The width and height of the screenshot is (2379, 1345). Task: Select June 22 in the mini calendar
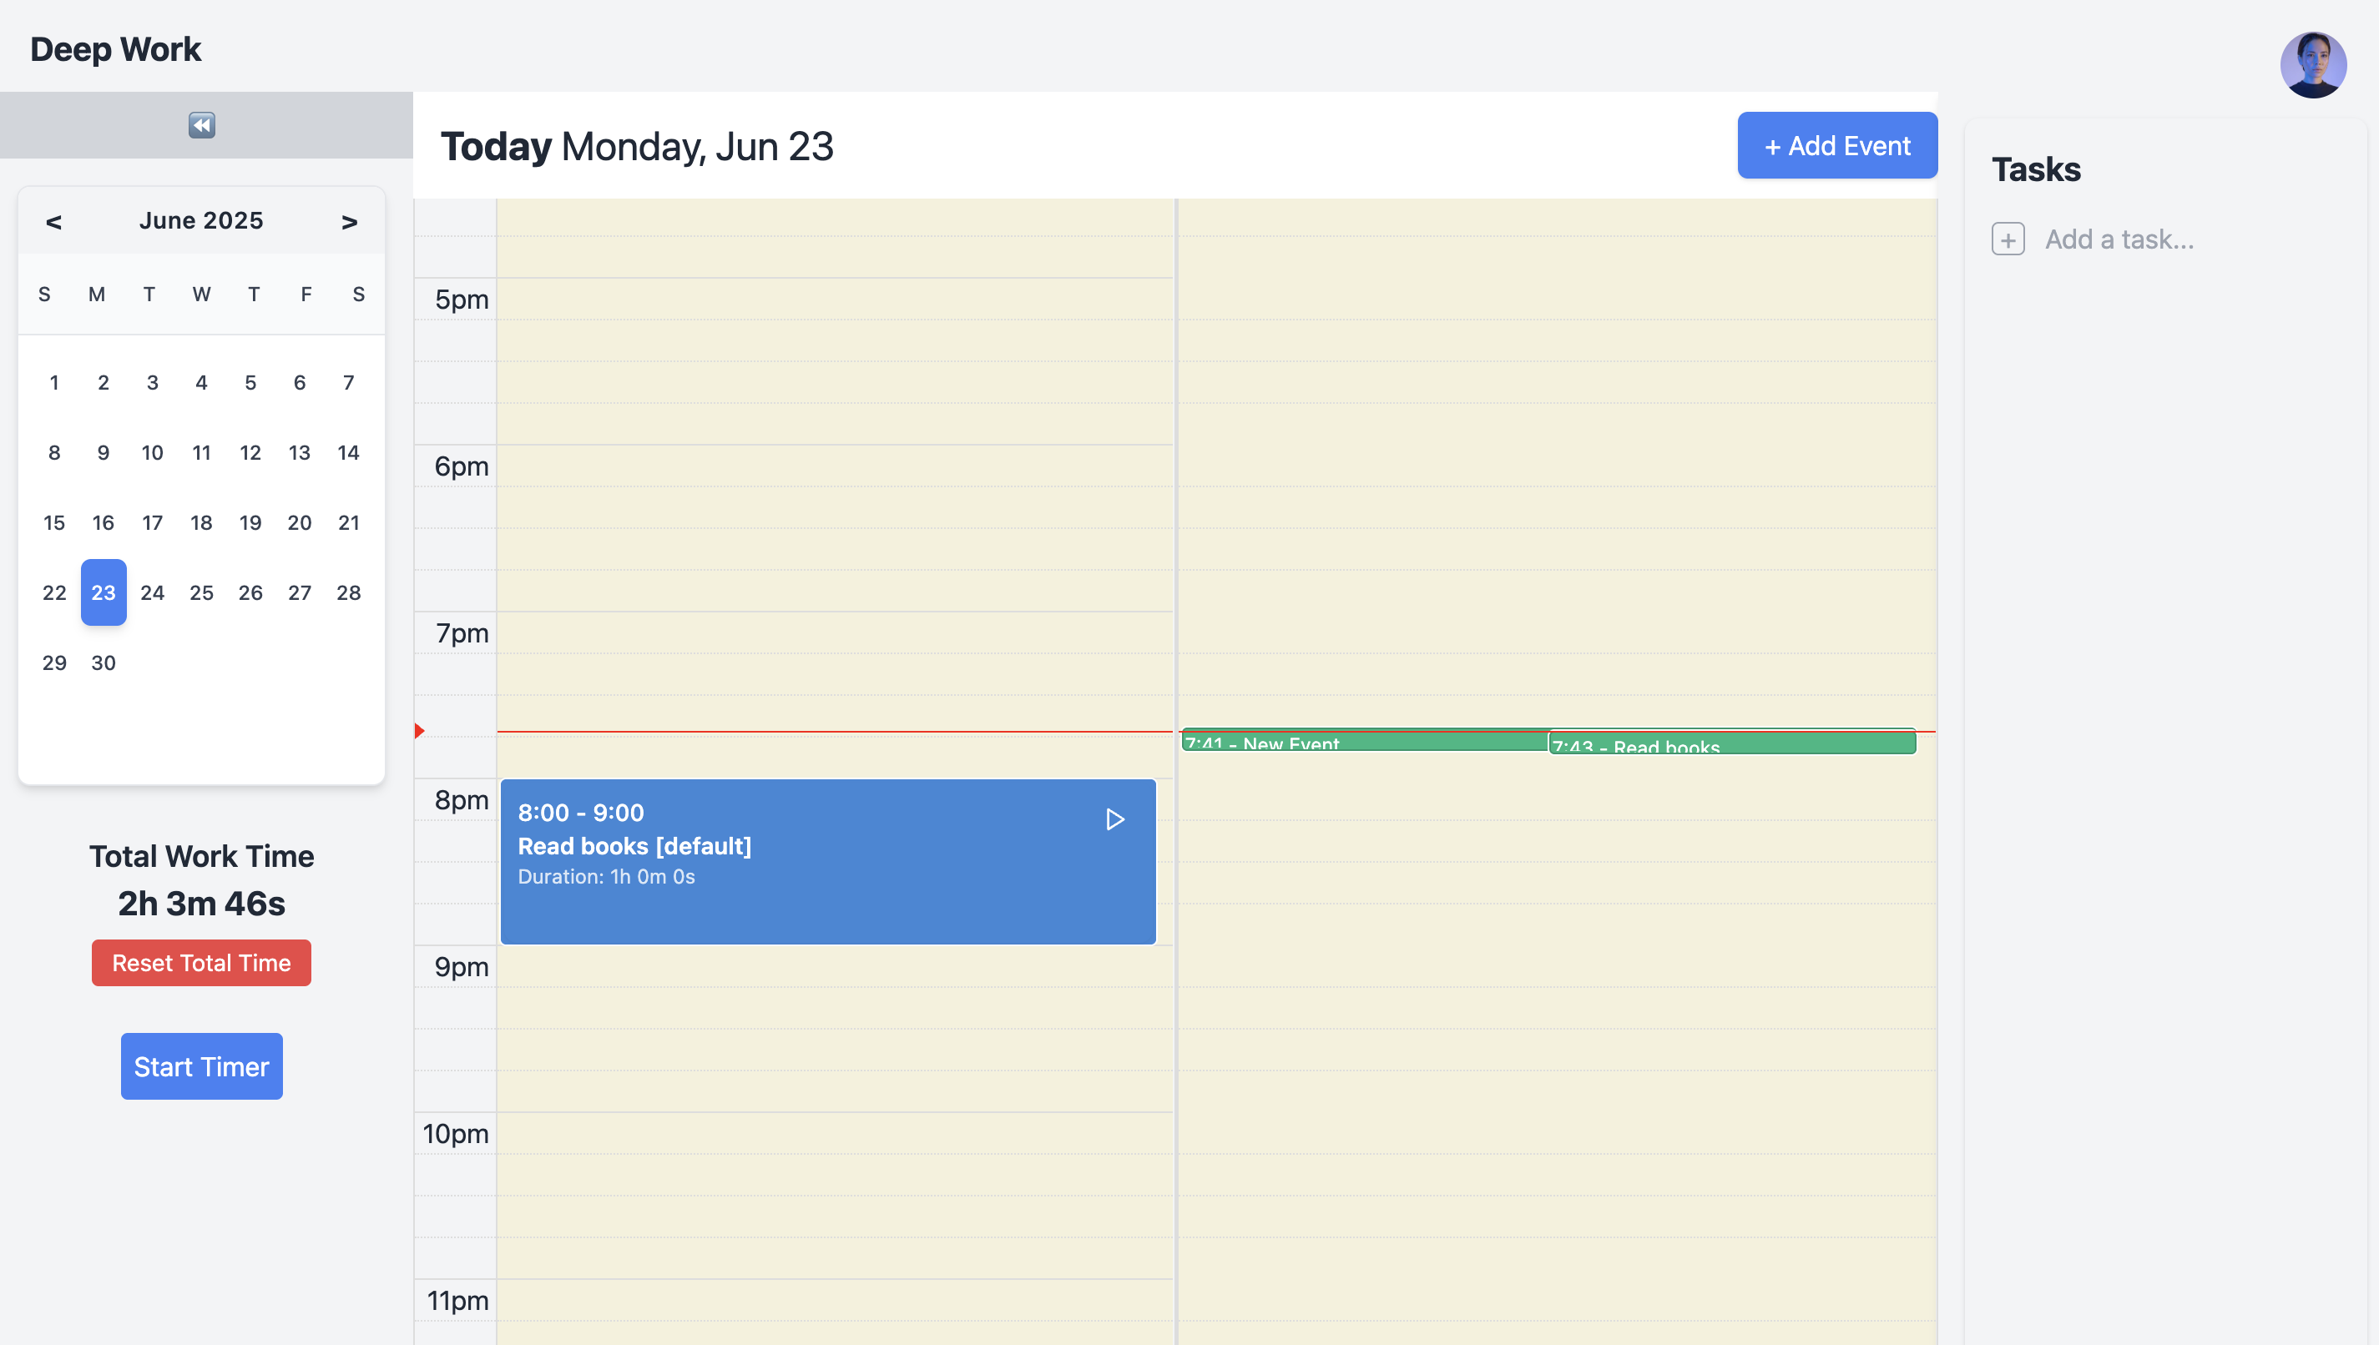coord(54,592)
